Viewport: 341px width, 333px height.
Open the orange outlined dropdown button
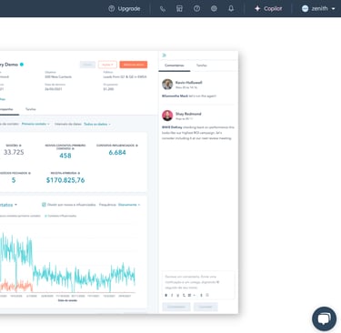(107, 65)
